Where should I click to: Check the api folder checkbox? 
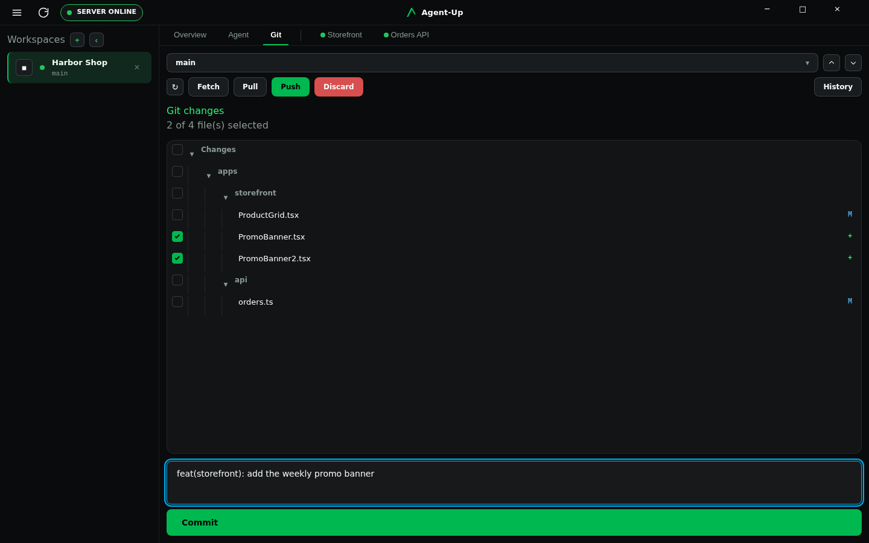177,280
